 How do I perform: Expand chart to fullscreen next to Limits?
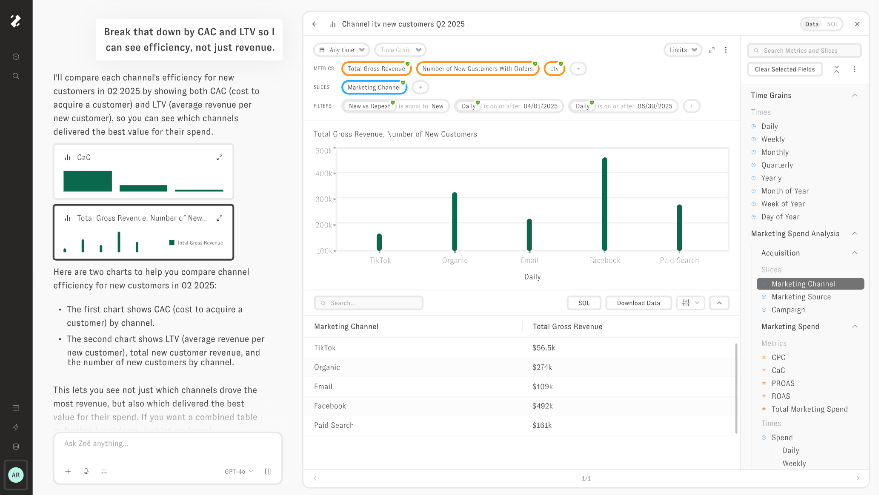tap(712, 50)
